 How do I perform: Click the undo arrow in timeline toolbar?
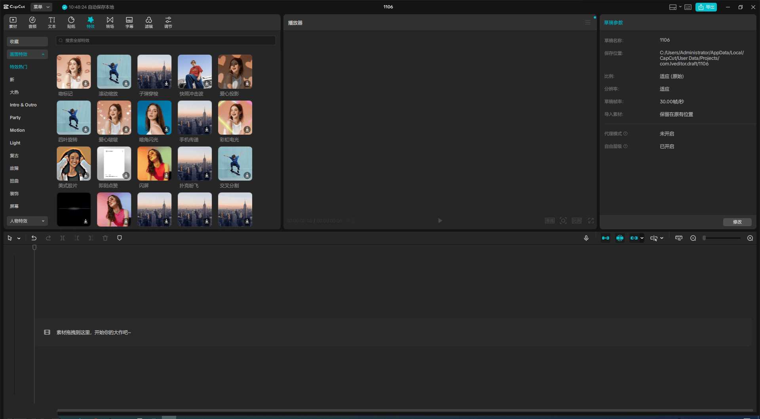click(34, 238)
